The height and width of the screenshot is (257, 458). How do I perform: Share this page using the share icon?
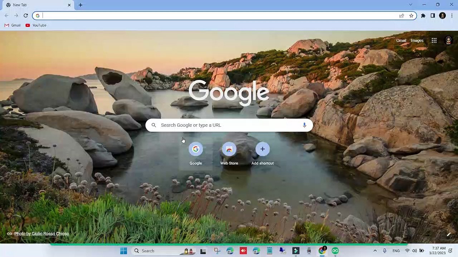point(402,16)
